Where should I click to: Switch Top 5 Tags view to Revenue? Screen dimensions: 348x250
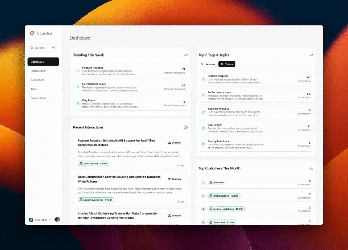(208, 64)
